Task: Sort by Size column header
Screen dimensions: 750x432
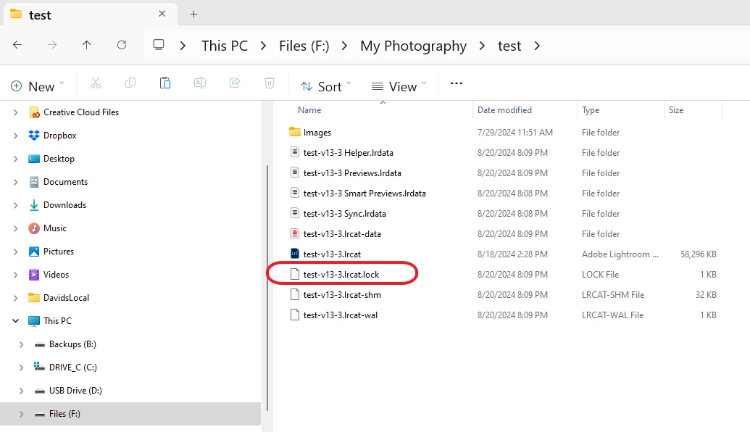Action: 676,110
